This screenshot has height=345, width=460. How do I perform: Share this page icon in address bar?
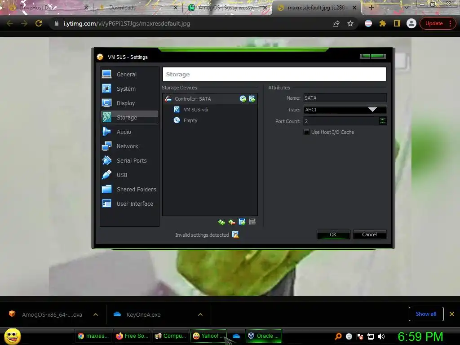click(x=336, y=23)
